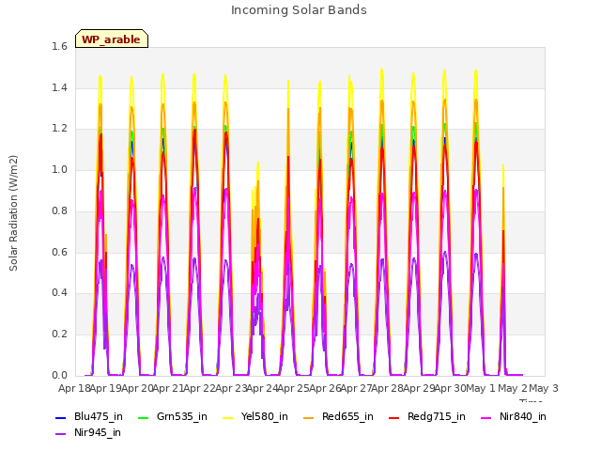
Task: Click the May 2 x-axis date label
Action: pos(513,388)
